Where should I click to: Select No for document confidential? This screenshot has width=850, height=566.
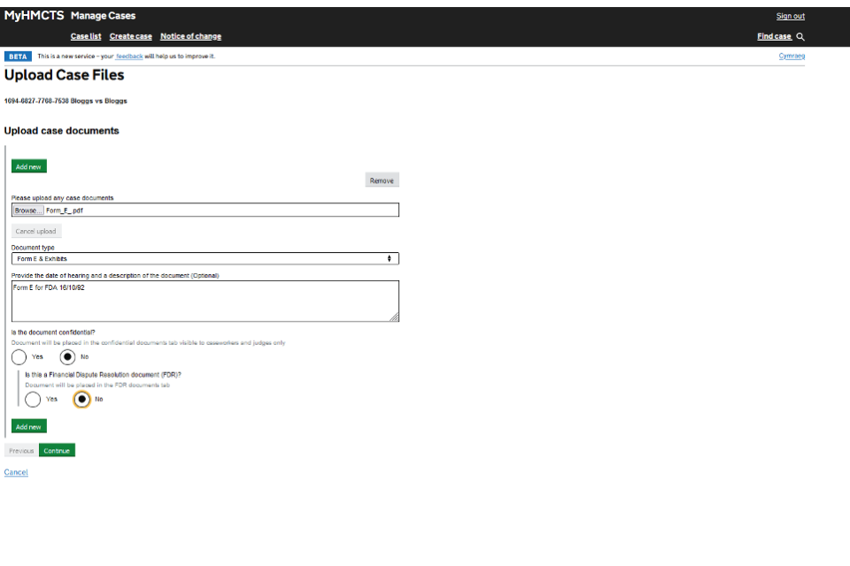click(x=67, y=357)
